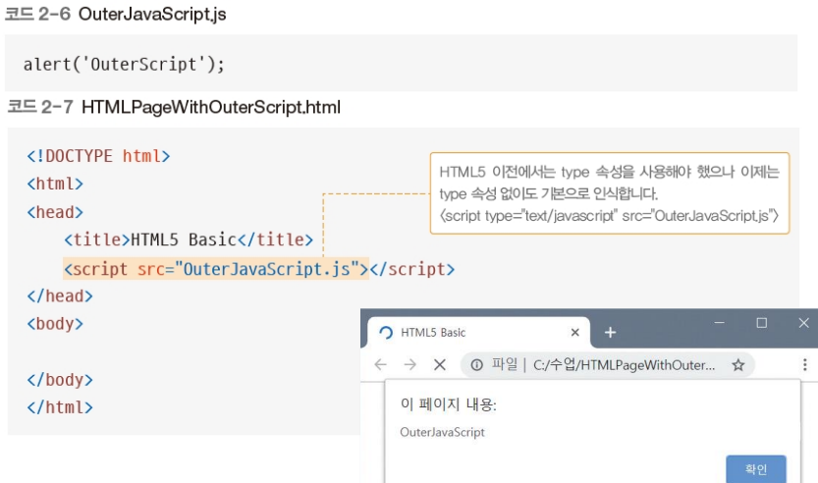Click the <!DOCTYPE html> code line
The image size is (818, 483).
98,156
